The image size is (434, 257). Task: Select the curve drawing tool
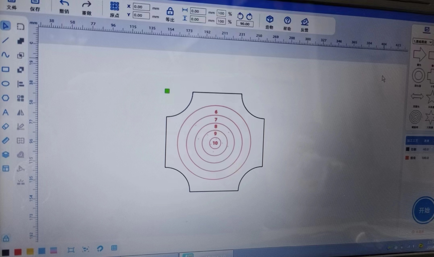click(x=5, y=55)
